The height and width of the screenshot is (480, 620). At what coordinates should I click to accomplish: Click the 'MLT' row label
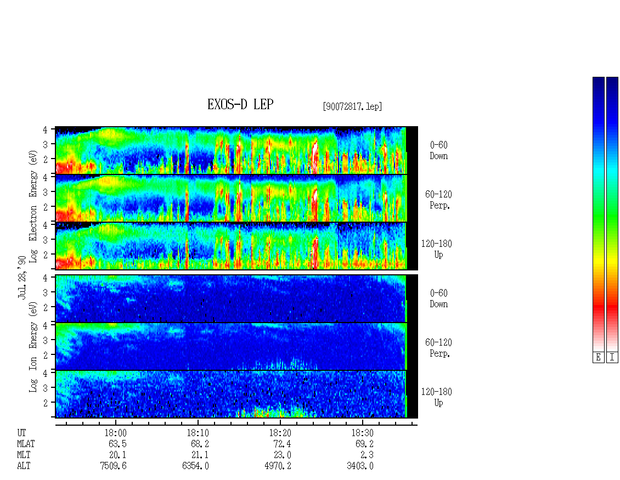(24, 455)
